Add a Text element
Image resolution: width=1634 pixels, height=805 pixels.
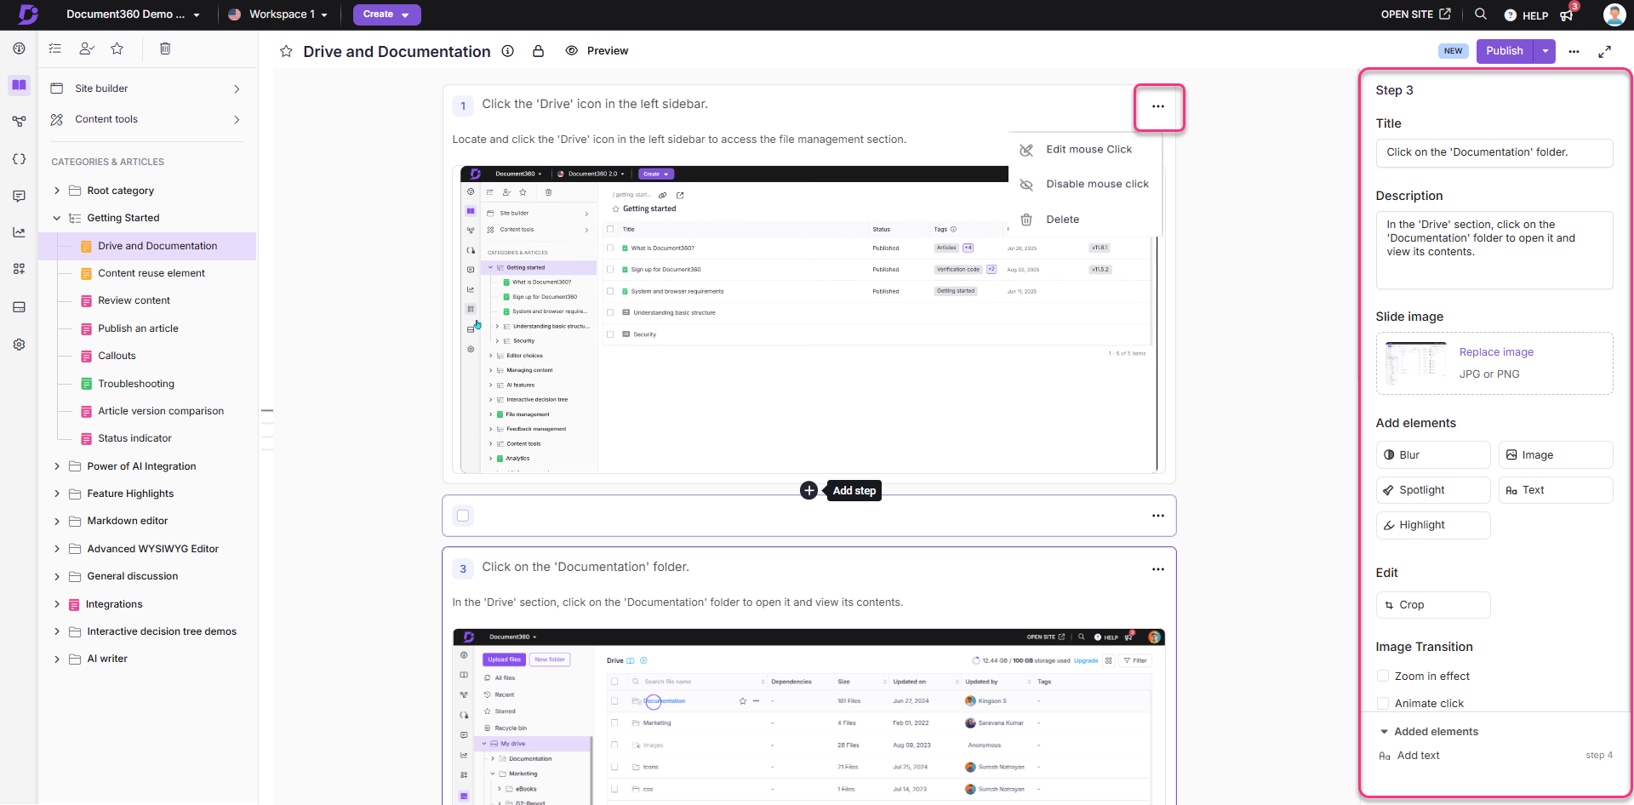1556,490
